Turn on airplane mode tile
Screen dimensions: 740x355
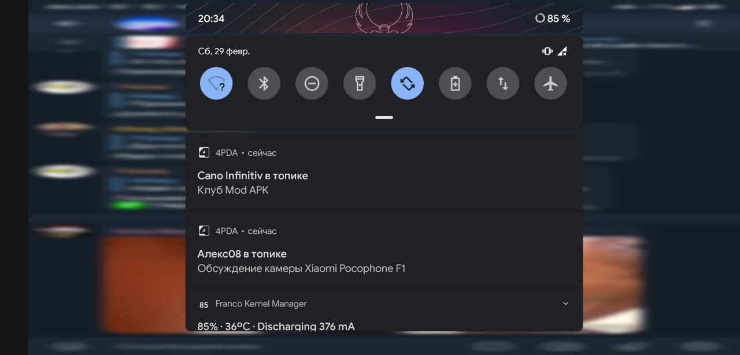[x=551, y=84]
